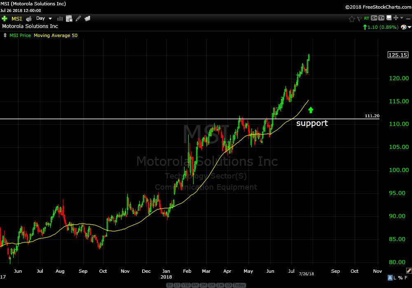Select the YTD range tab

coord(185,285)
